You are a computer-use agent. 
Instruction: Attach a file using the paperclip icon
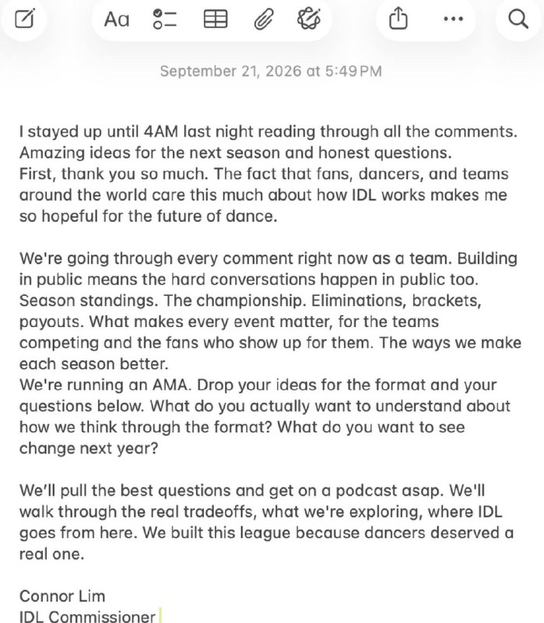(264, 19)
